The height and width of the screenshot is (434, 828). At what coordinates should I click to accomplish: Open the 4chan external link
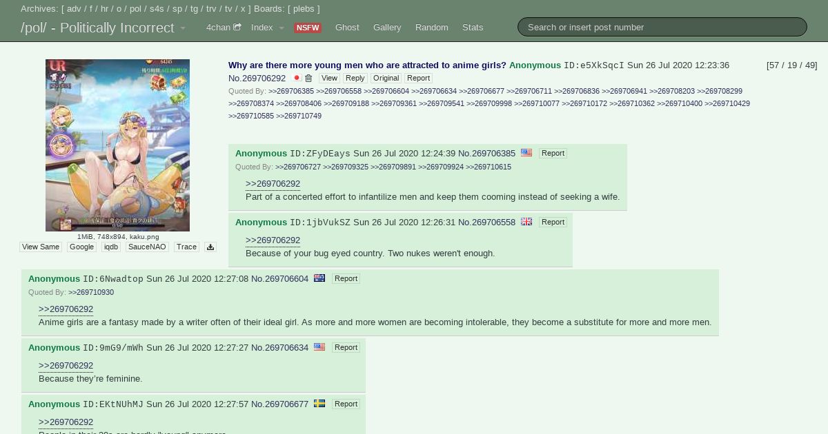(x=224, y=28)
